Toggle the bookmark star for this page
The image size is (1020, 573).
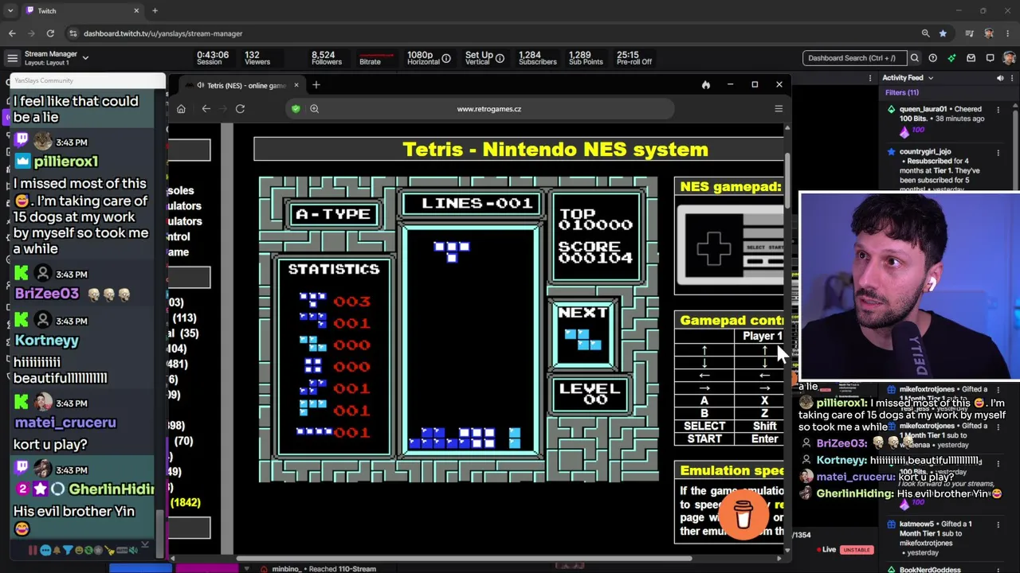click(943, 33)
